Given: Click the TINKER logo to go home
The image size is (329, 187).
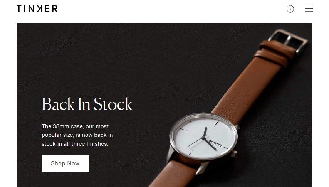Looking at the screenshot, I should coord(37,8).
